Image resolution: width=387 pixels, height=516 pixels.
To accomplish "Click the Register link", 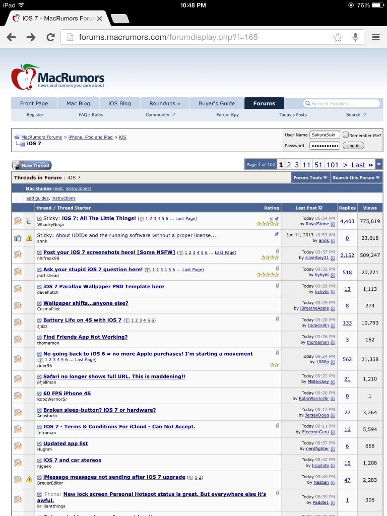I will (35, 115).
